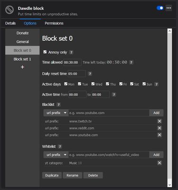The image size is (178, 190).
Task: Click the Dawdle block extension logo icon
Action: click(9, 9)
